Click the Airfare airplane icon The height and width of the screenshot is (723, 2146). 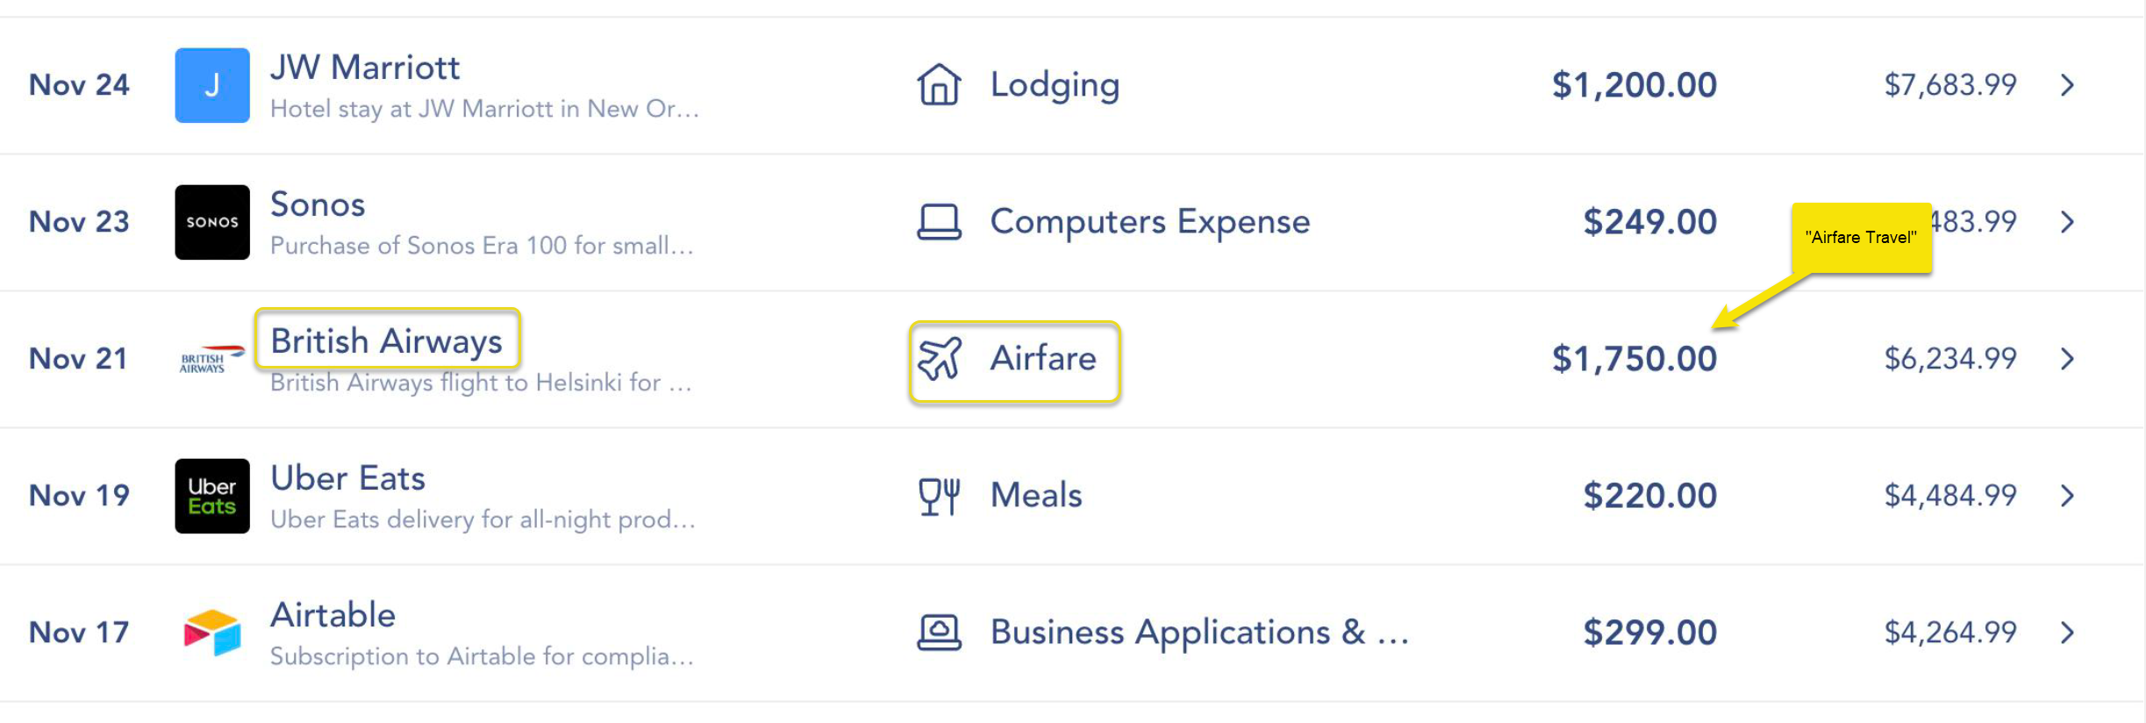pos(939,359)
